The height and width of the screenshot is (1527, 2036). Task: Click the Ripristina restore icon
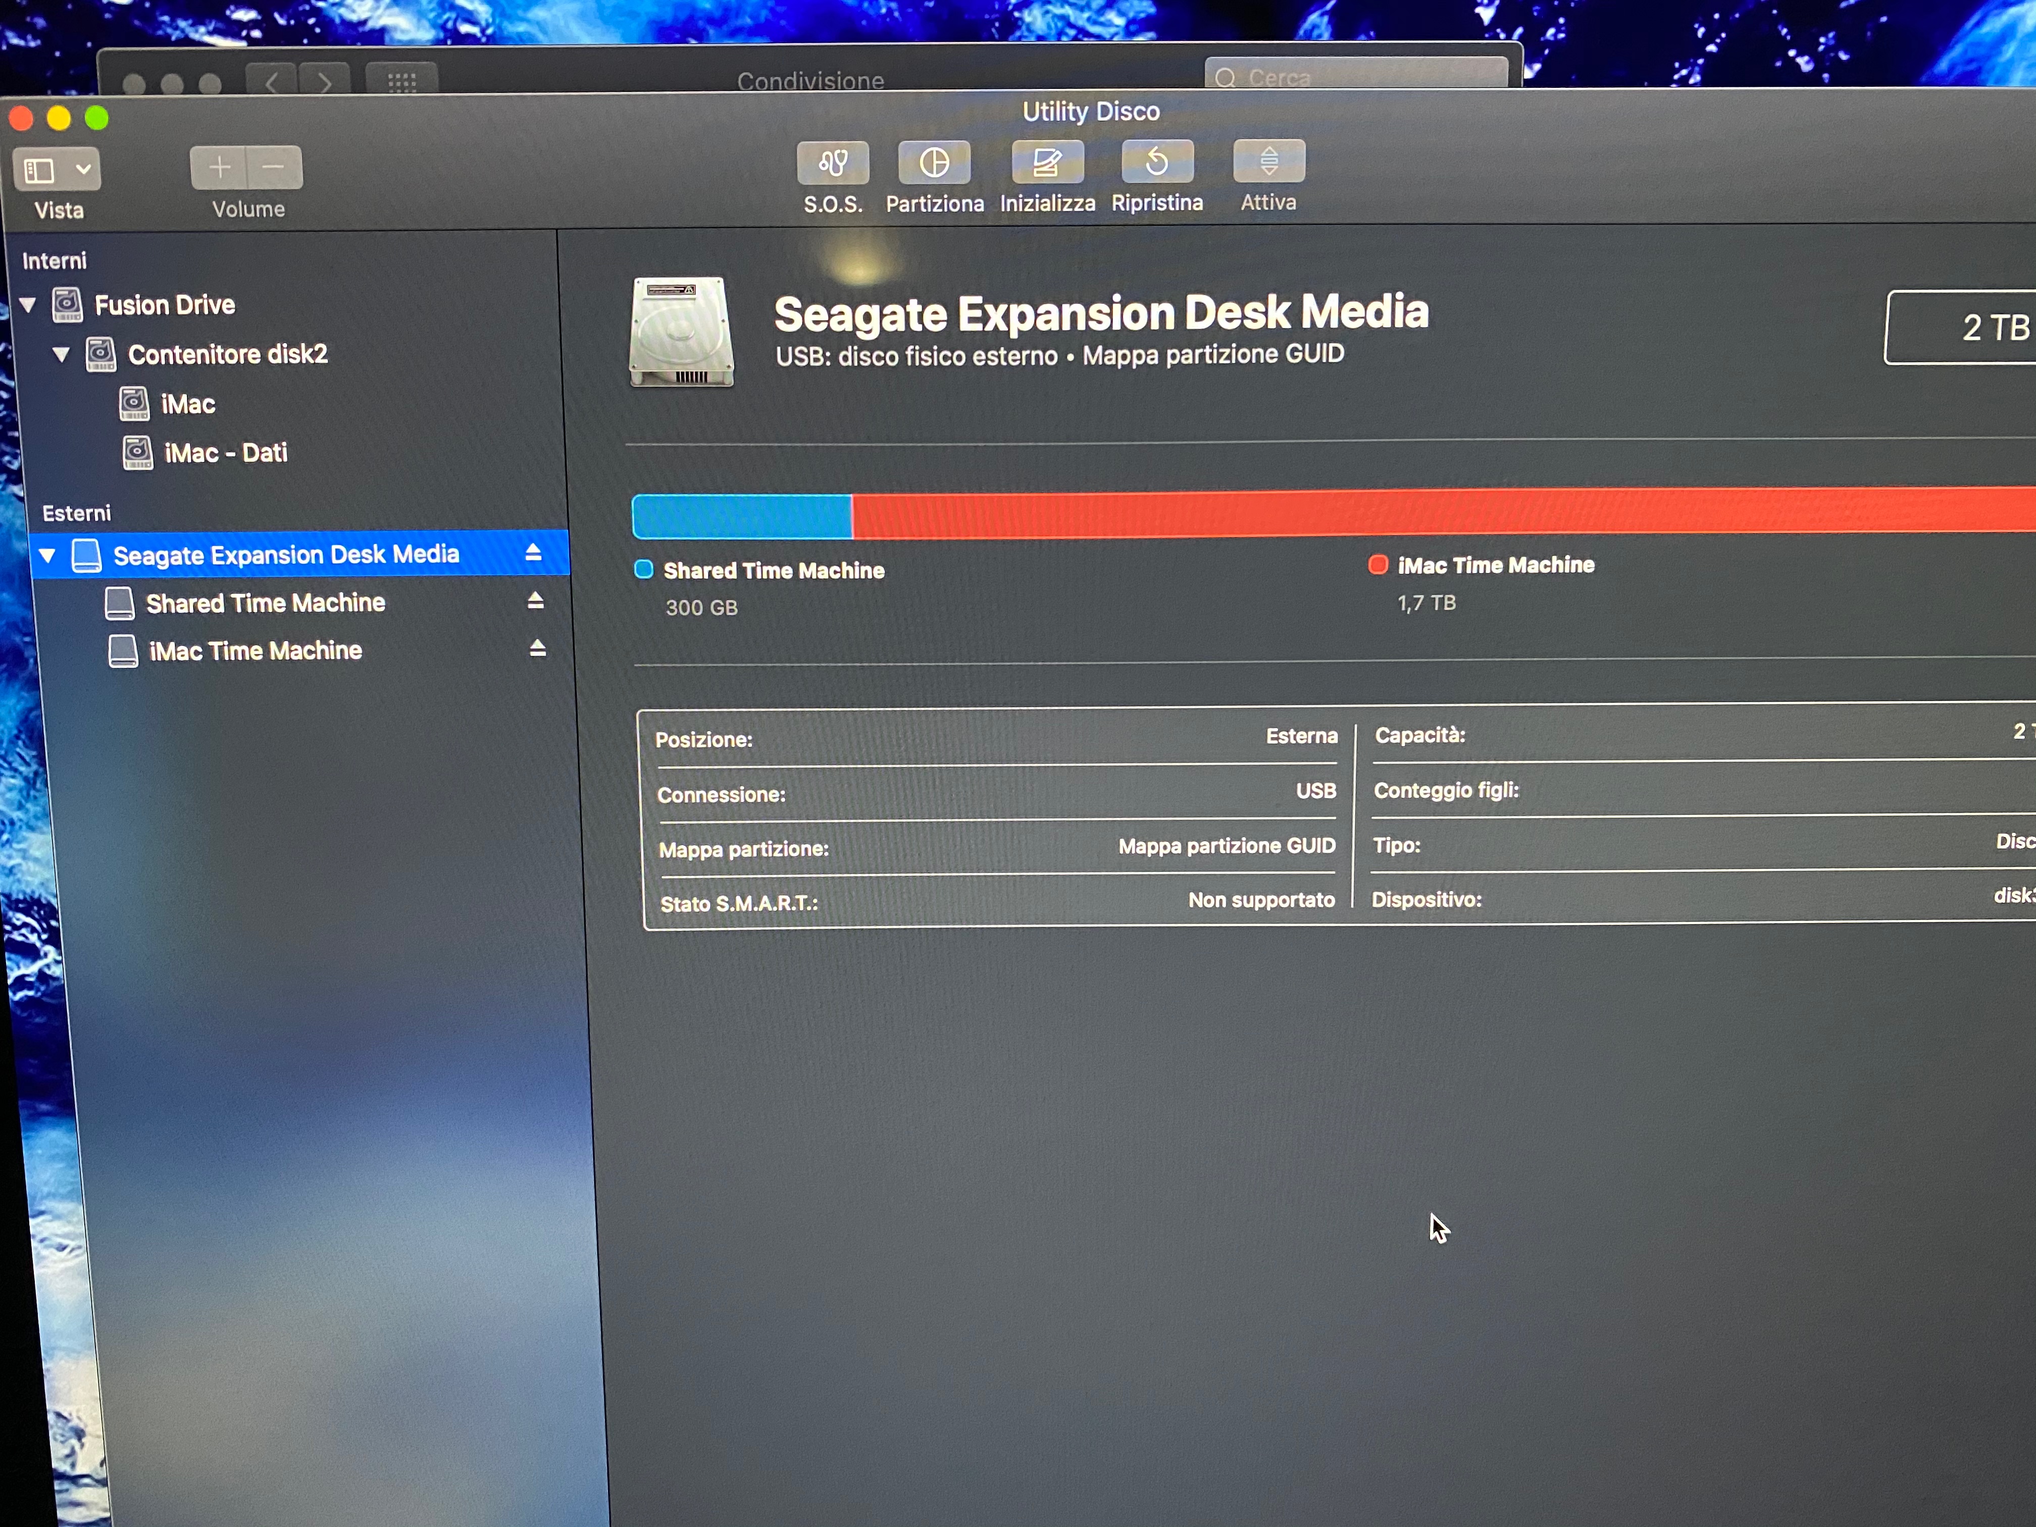tap(1157, 162)
